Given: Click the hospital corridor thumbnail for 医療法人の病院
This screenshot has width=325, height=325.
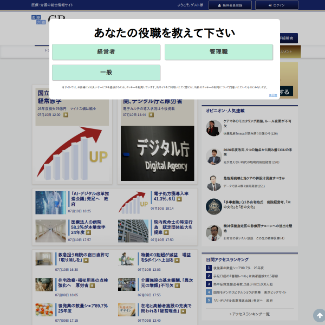Looking at the screenshot, I should [50, 231].
